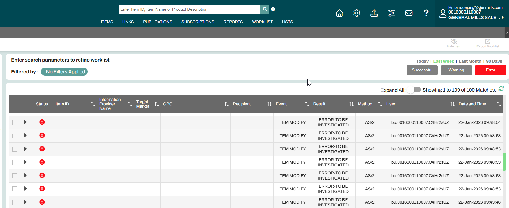Open the sliders preferences icon

point(391,13)
